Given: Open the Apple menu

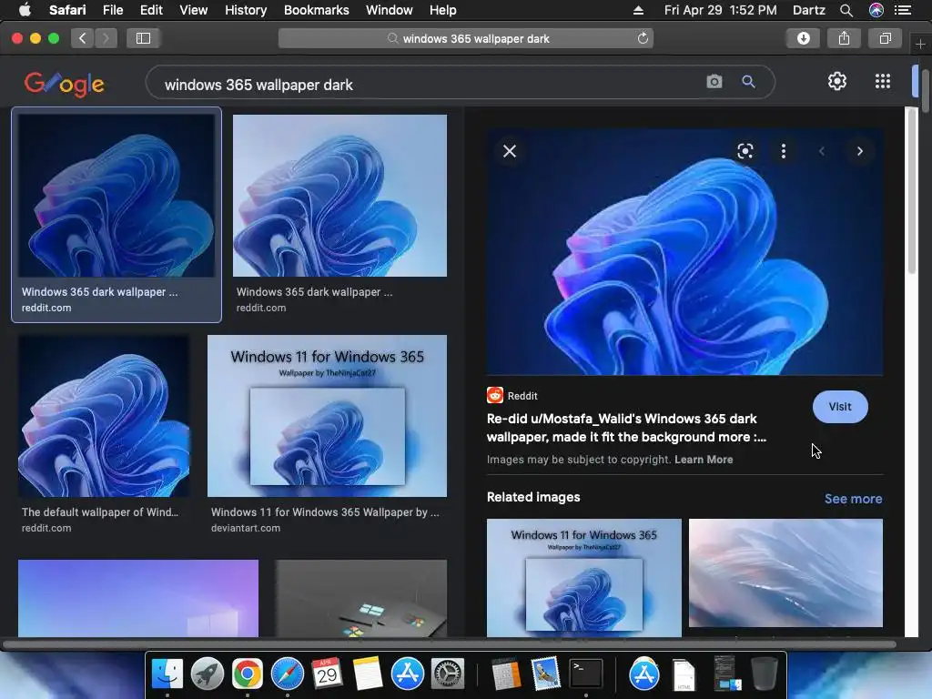Looking at the screenshot, I should (x=25, y=10).
